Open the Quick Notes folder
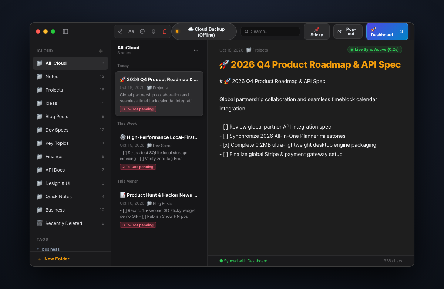The height and width of the screenshot is (289, 444). [70, 197]
